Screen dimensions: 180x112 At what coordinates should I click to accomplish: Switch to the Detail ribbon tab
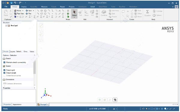pyautogui.click(x=92, y=7)
